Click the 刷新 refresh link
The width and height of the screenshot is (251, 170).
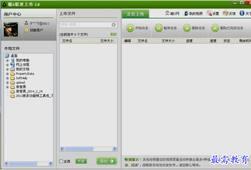tap(113, 34)
